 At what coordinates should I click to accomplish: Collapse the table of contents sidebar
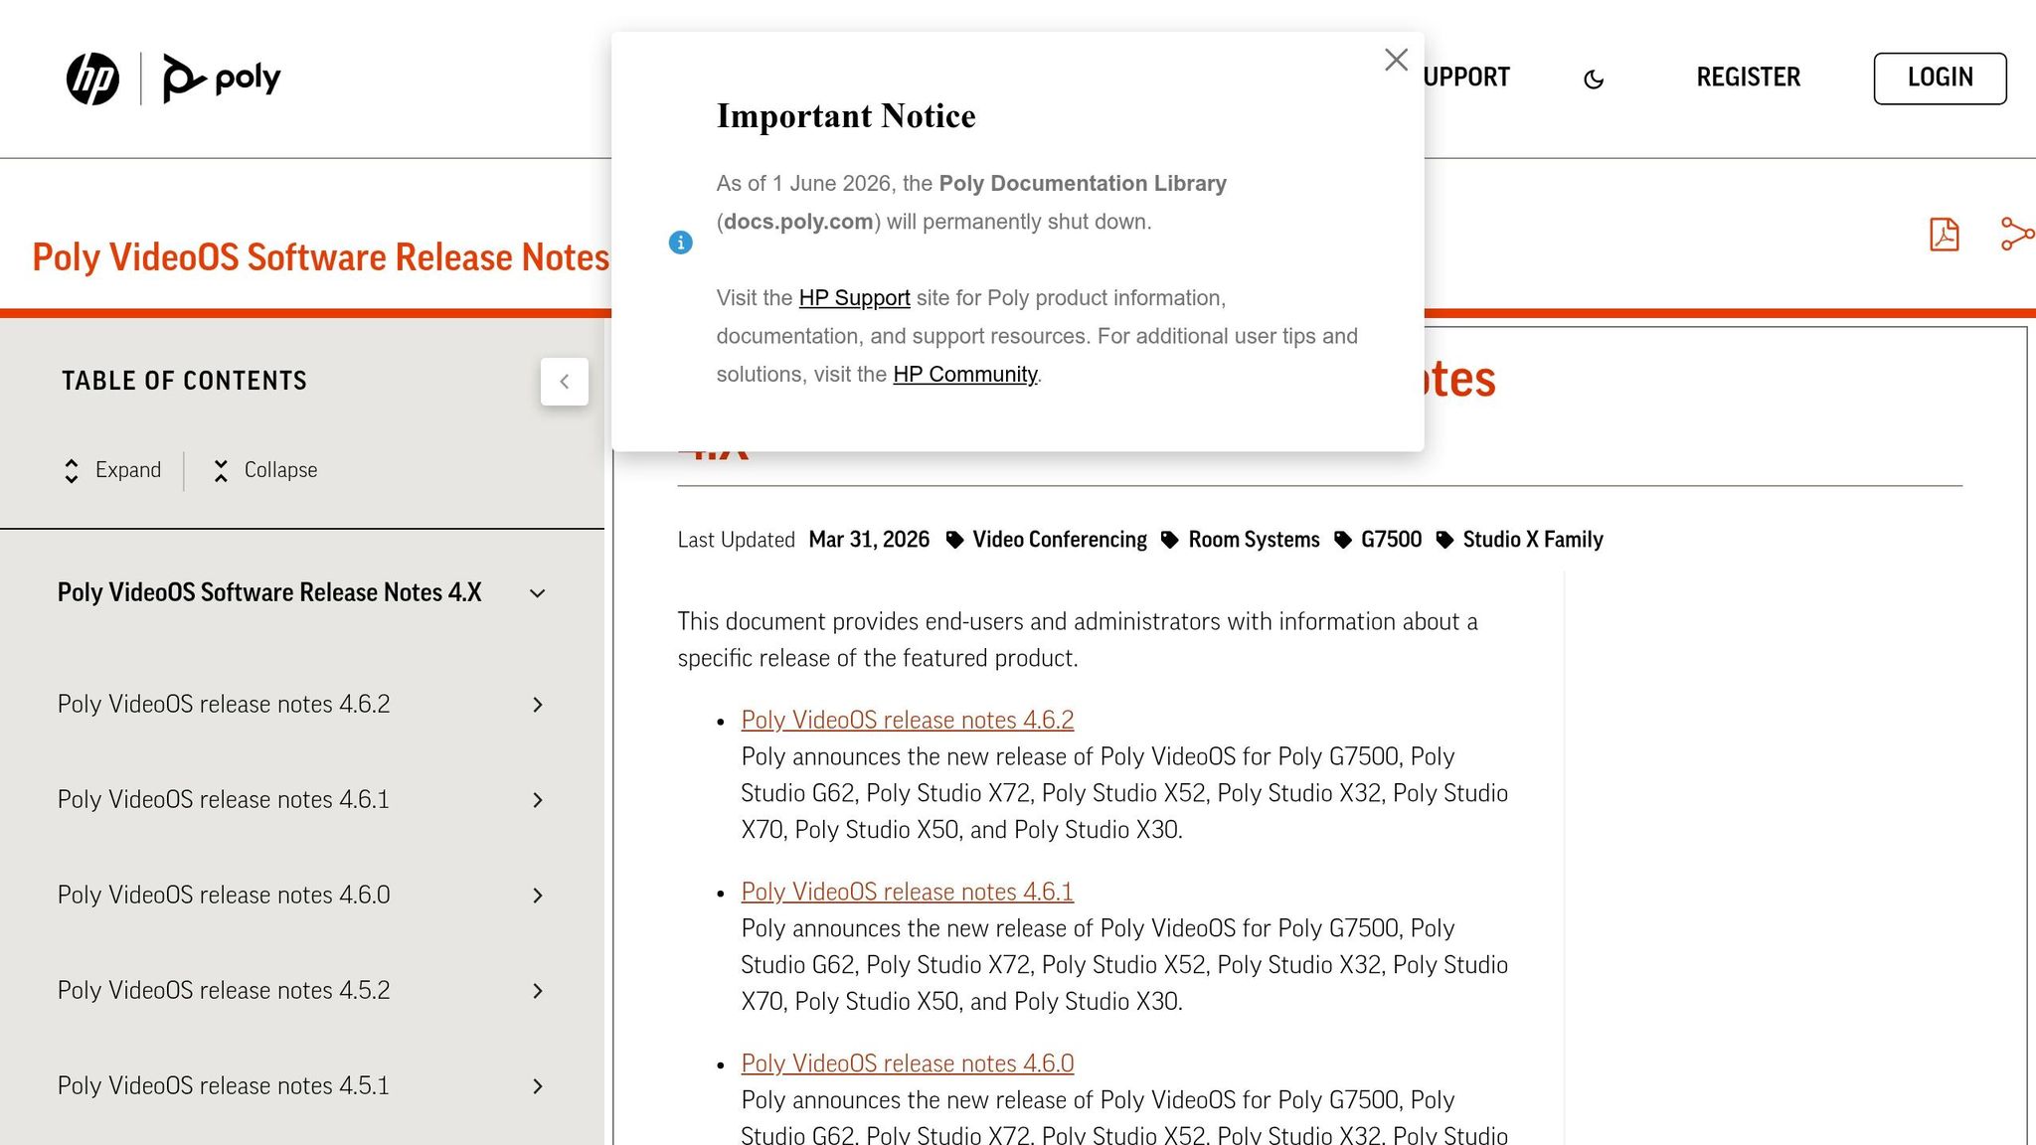click(x=564, y=382)
